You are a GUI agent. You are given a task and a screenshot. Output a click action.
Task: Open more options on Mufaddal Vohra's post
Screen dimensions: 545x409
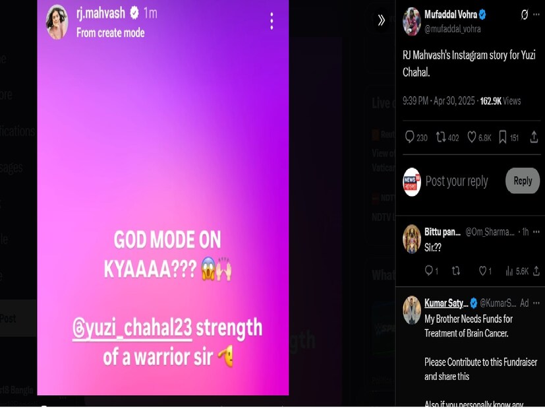[x=536, y=15]
